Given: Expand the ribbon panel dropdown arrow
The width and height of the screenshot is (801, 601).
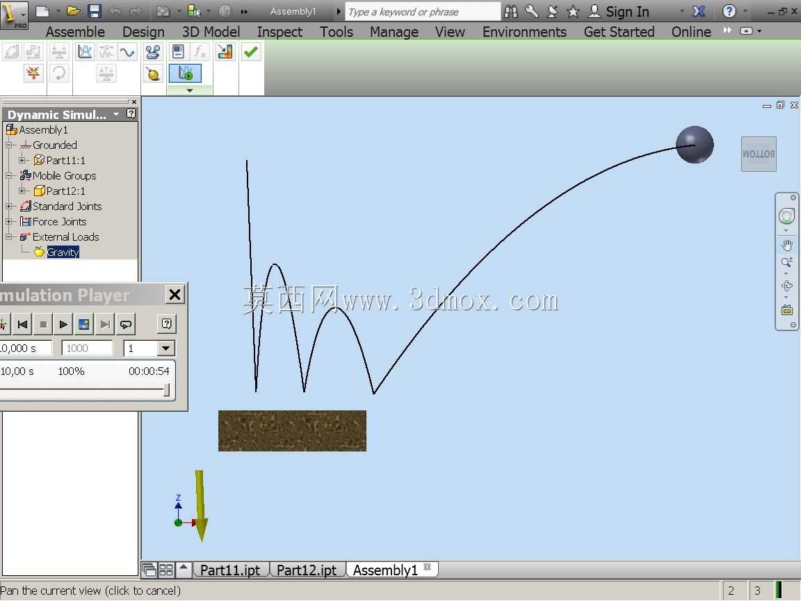Looking at the screenshot, I should click(190, 90).
